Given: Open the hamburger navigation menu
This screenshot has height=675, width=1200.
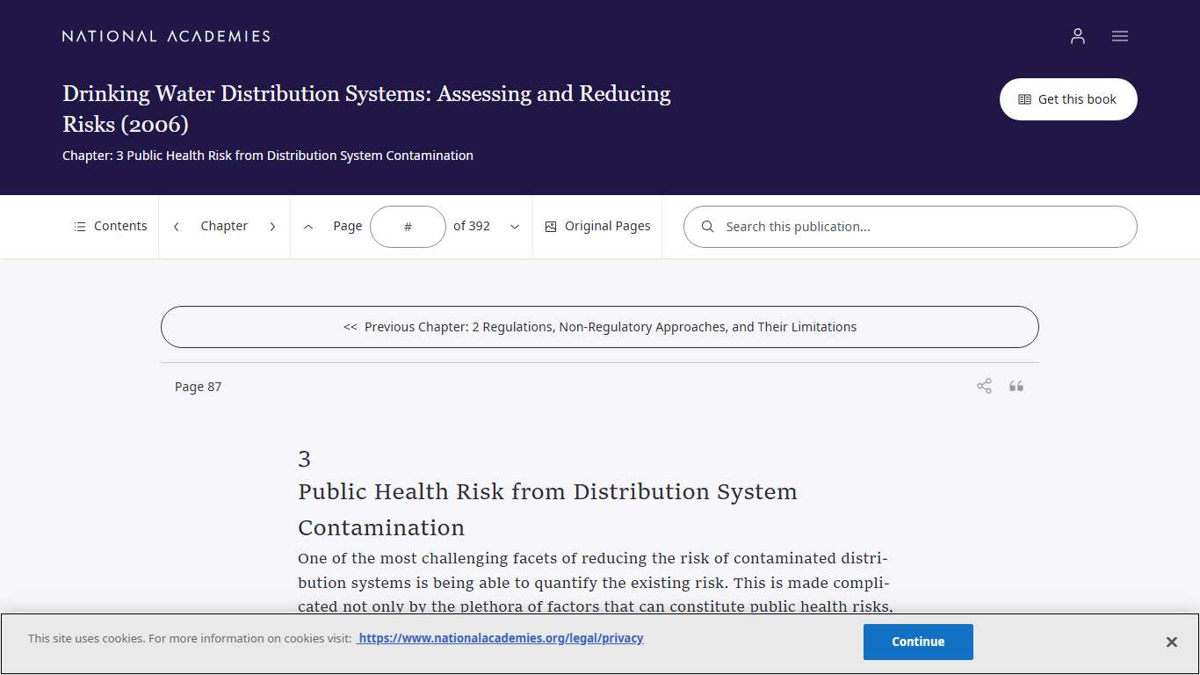Looking at the screenshot, I should click(1120, 36).
